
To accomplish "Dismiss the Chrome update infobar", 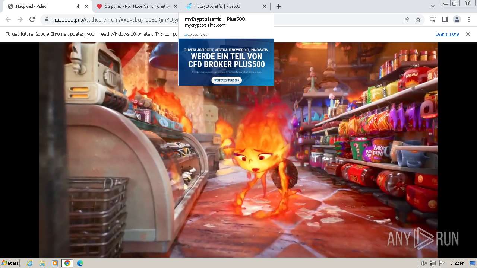I will click(x=468, y=34).
